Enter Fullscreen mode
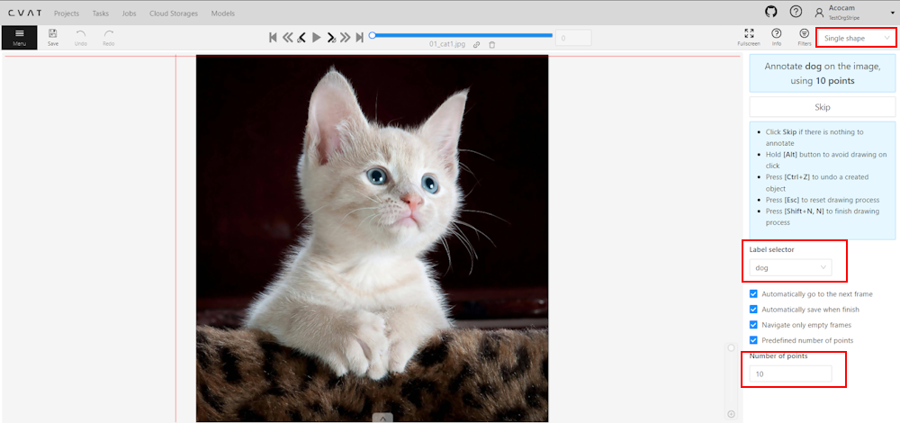 coord(749,37)
